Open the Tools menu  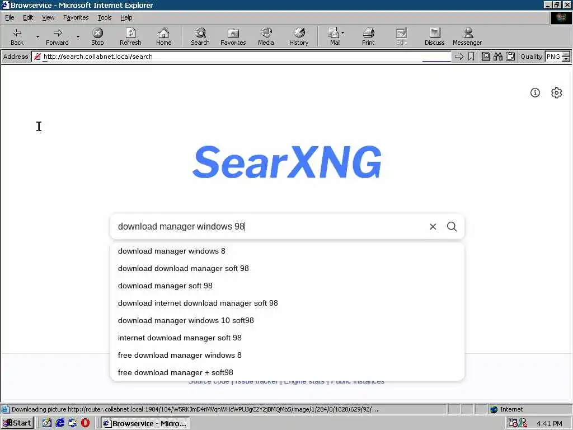tap(104, 17)
